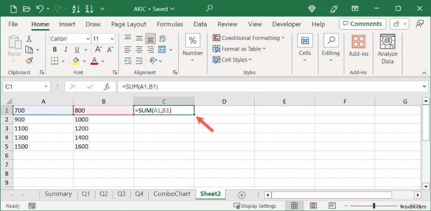Copy selection with Copy icon
This screenshot has height=211, width=431.
pyautogui.click(x=29, y=50)
